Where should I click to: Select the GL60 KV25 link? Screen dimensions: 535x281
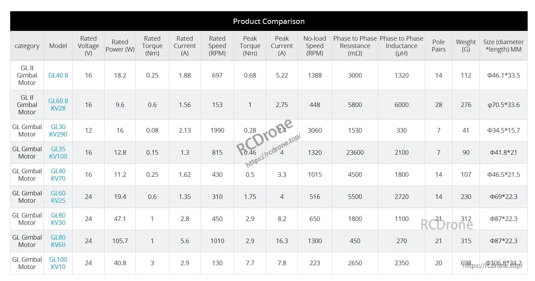[58, 197]
